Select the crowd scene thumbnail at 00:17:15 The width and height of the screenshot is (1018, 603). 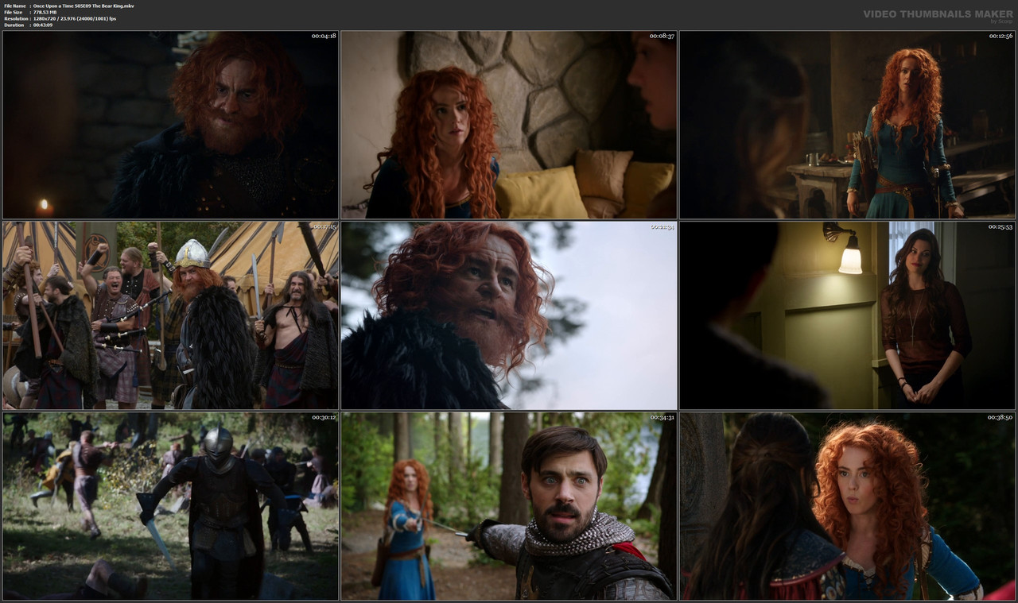169,316
